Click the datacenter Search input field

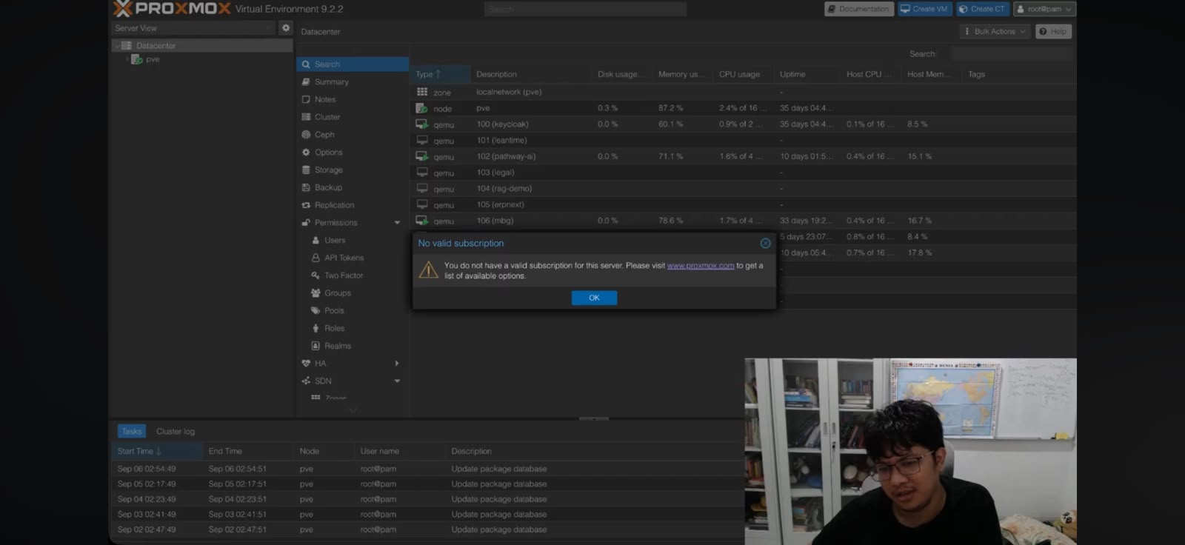click(x=1011, y=54)
